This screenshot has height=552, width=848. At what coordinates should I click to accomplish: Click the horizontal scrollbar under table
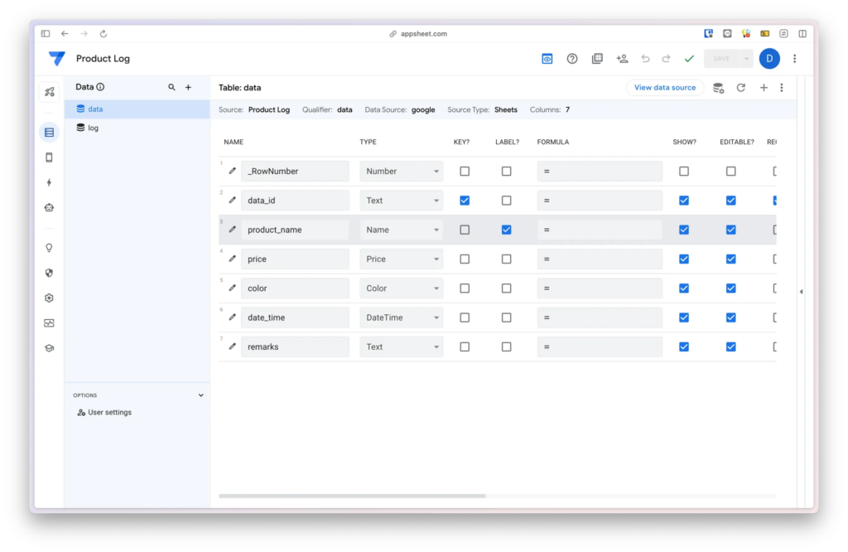click(352, 496)
